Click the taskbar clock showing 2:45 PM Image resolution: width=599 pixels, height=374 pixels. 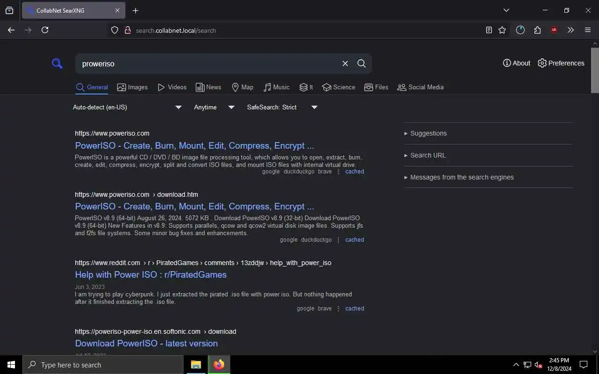click(559, 365)
